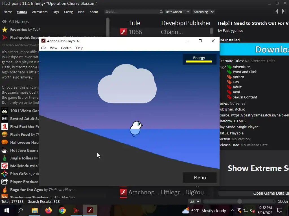289x216 pixels.
Task: Collapse the left sidebar toggle icon
Action: [x=276, y=11]
